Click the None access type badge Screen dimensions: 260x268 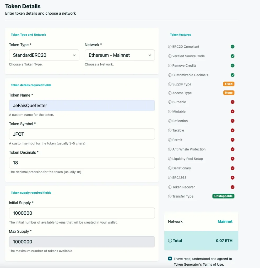click(x=229, y=93)
